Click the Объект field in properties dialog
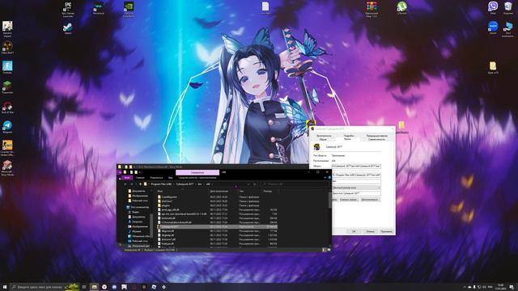The height and width of the screenshot is (291, 518). coord(356,167)
